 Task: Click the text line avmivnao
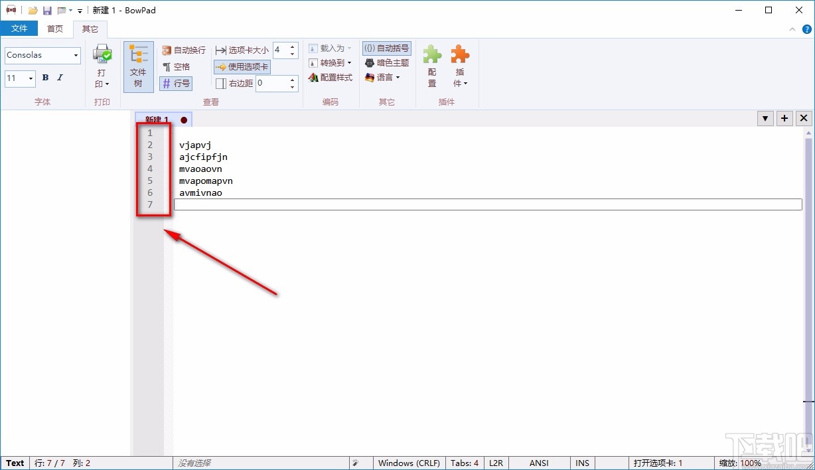coord(200,193)
